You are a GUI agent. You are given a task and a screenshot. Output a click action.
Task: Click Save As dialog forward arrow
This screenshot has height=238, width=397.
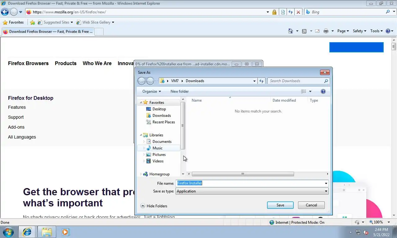pyautogui.click(x=150, y=81)
